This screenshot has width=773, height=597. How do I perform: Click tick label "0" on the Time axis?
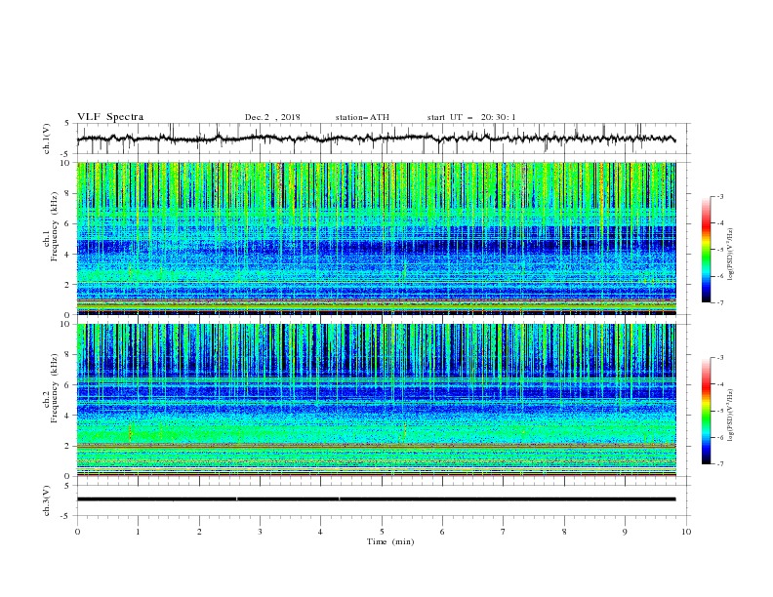point(77,532)
